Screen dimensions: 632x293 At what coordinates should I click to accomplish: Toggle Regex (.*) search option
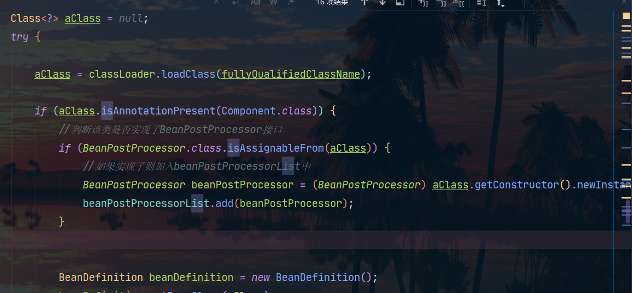click(291, 2)
